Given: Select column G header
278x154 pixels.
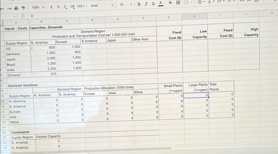Looking at the screenshot, I should pyautogui.click(x=169, y=17).
